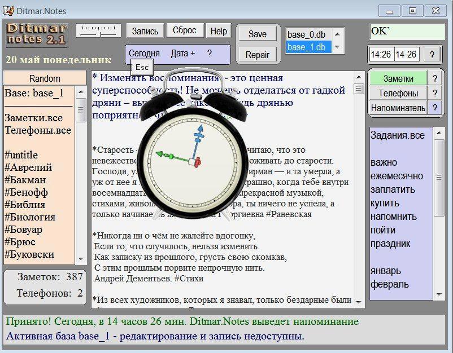Screen dimensions: 453x353
Task: Click the ? help button beside Заметки
Action: point(434,79)
